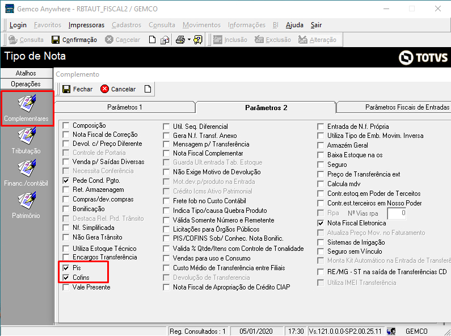Check the Seguro checkbox
Screen dimensions: 451x336
click(321, 165)
